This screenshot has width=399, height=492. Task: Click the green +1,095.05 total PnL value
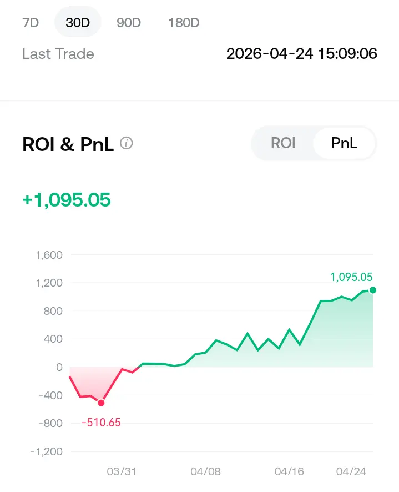point(67,199)
